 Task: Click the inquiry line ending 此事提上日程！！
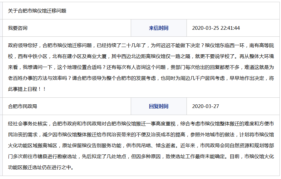tap(27, 89)
